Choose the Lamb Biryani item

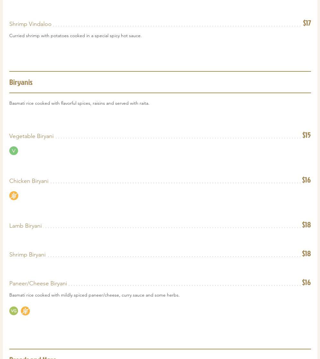(26, 226)
